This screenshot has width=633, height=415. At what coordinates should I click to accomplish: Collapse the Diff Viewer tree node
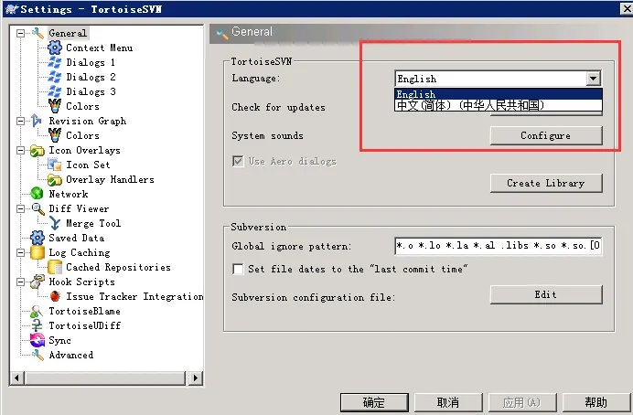pyautogui.click(x=20, y=208)
